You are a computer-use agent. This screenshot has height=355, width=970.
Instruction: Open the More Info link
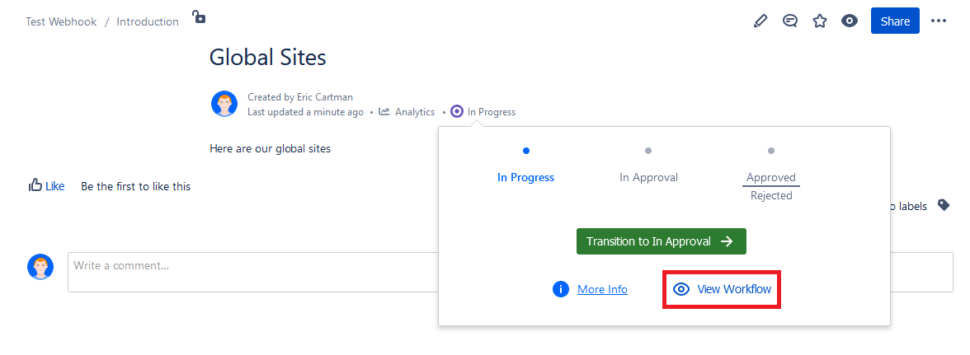[602, 289]
